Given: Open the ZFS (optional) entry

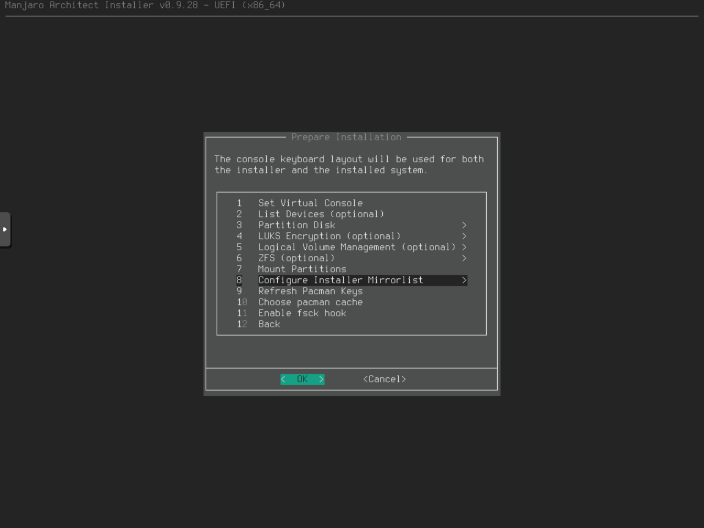Looking at the screenshot, I should point(296,258).
